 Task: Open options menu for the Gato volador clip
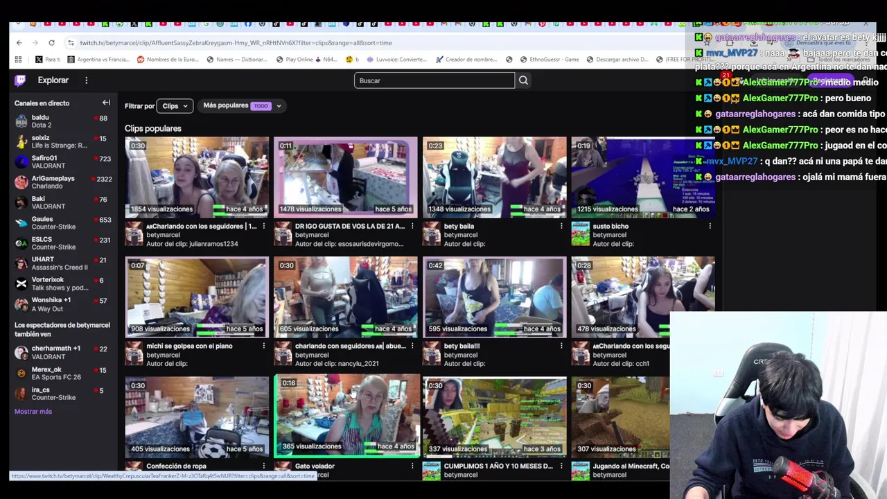pyautogui.click(x=412, y=466)
